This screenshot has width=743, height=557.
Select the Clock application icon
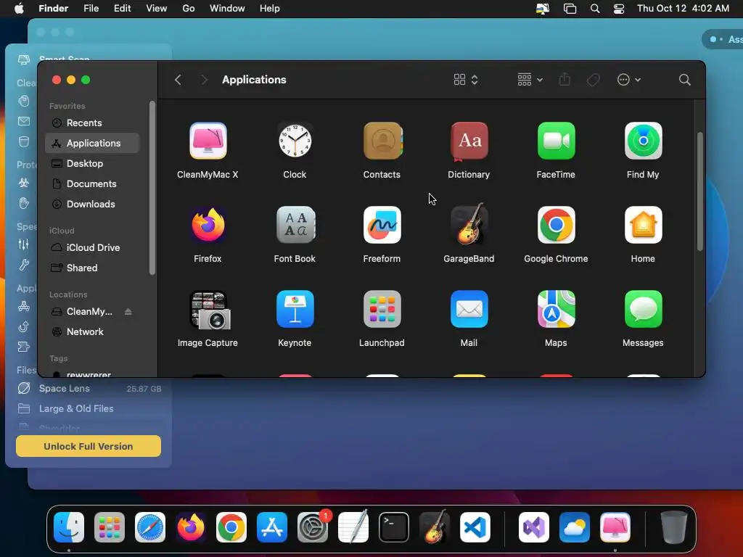point(295,141)
